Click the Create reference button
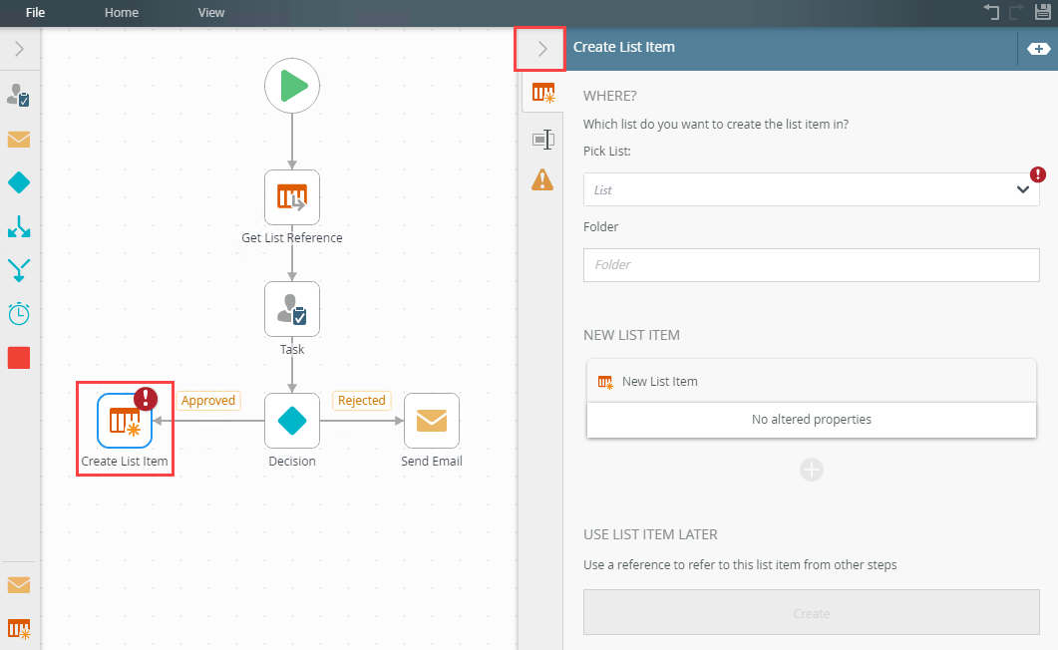Image resolution: width=1058 pixels, height=650 pixels. click(811, 613)
